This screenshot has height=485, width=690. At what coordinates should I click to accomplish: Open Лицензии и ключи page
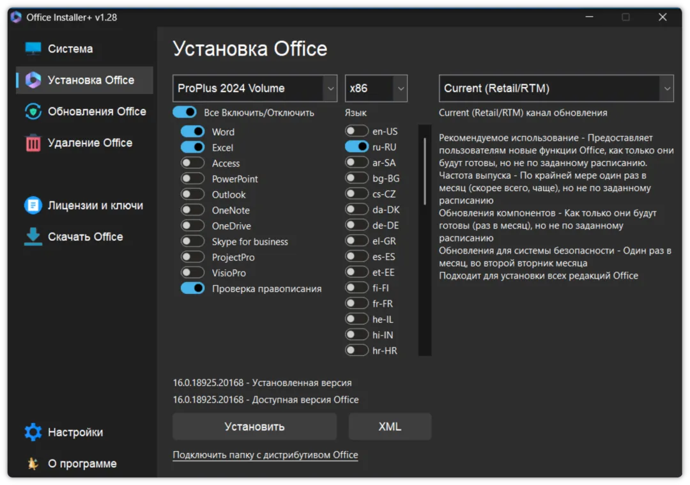tap(84, 205)
